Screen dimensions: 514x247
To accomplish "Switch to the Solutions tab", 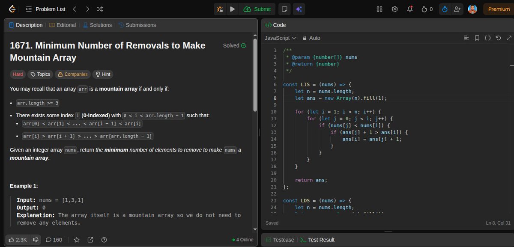I will tap(97, 25).
